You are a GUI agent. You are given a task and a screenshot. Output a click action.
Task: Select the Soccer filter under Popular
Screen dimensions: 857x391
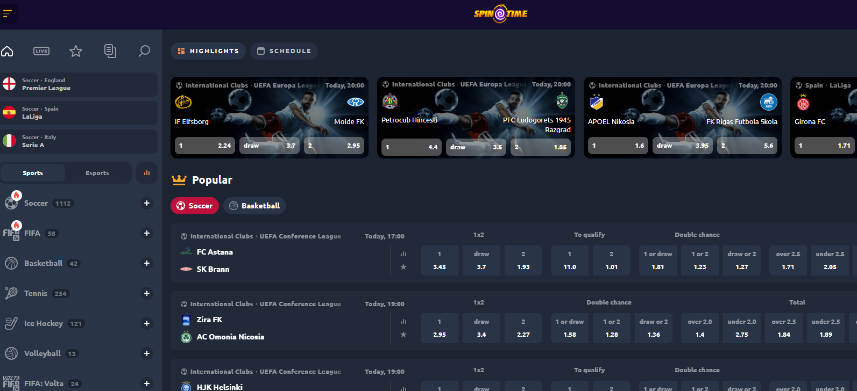(195, 206)
